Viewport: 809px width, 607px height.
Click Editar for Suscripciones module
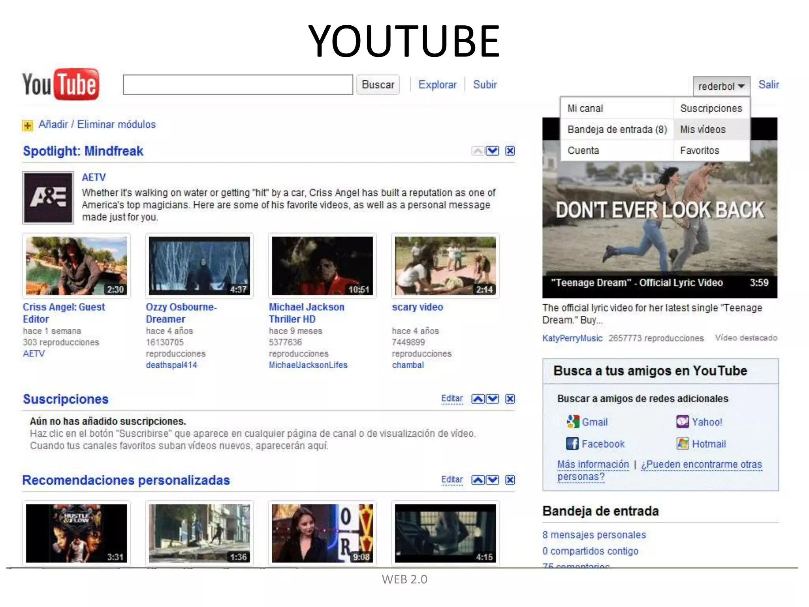point(452,399)
